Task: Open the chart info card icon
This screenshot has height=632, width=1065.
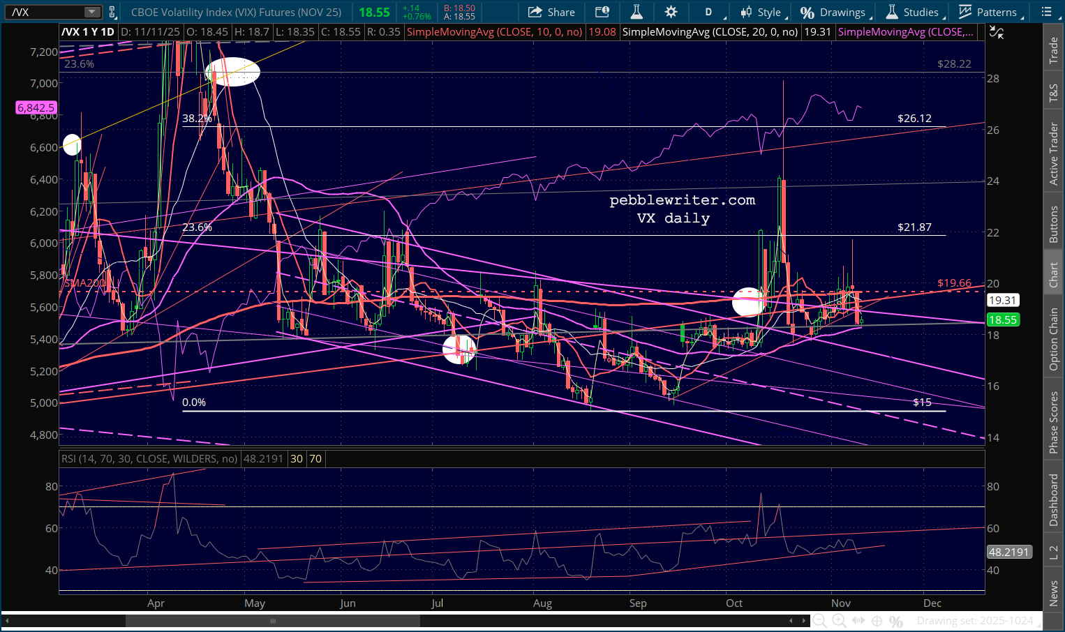Action: [602, 12]
